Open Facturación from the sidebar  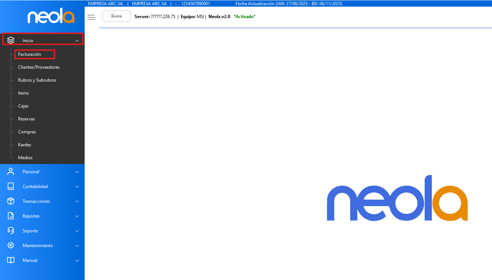[30, 54]
